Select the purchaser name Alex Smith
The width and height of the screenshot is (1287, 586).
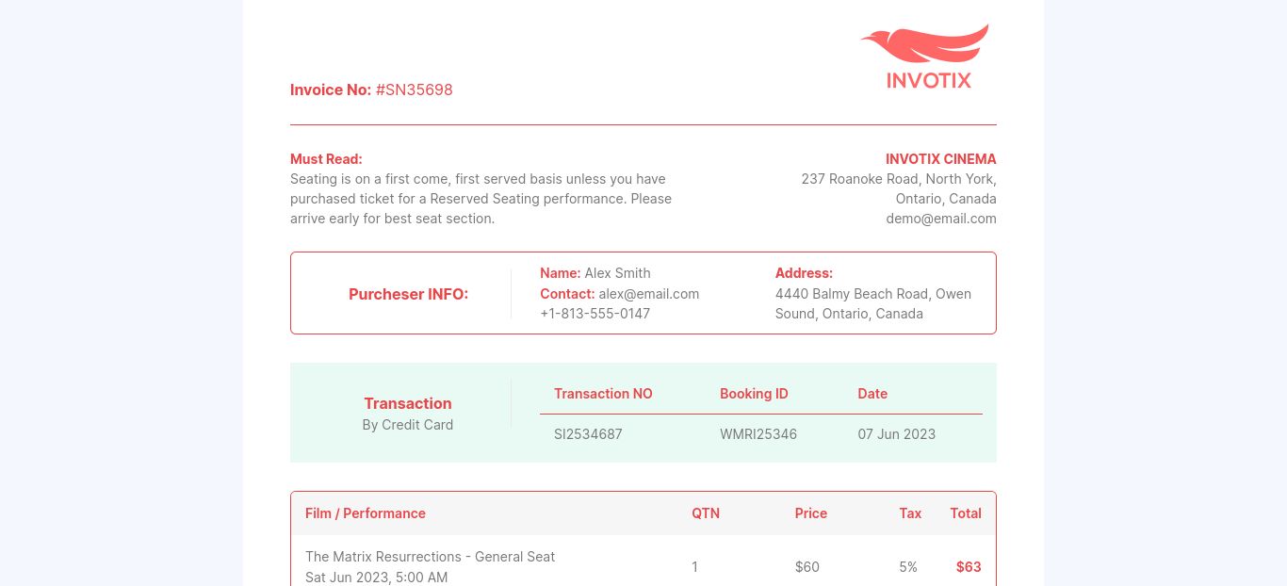click(x=617, y=273)
